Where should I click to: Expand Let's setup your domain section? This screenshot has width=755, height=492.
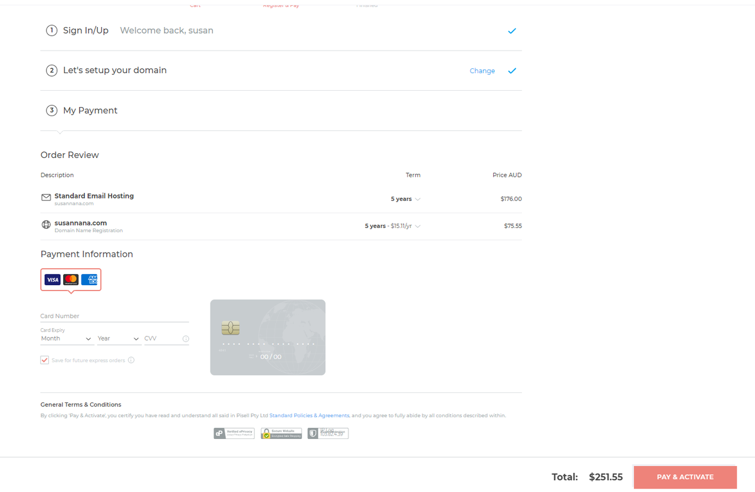[281, 71]
